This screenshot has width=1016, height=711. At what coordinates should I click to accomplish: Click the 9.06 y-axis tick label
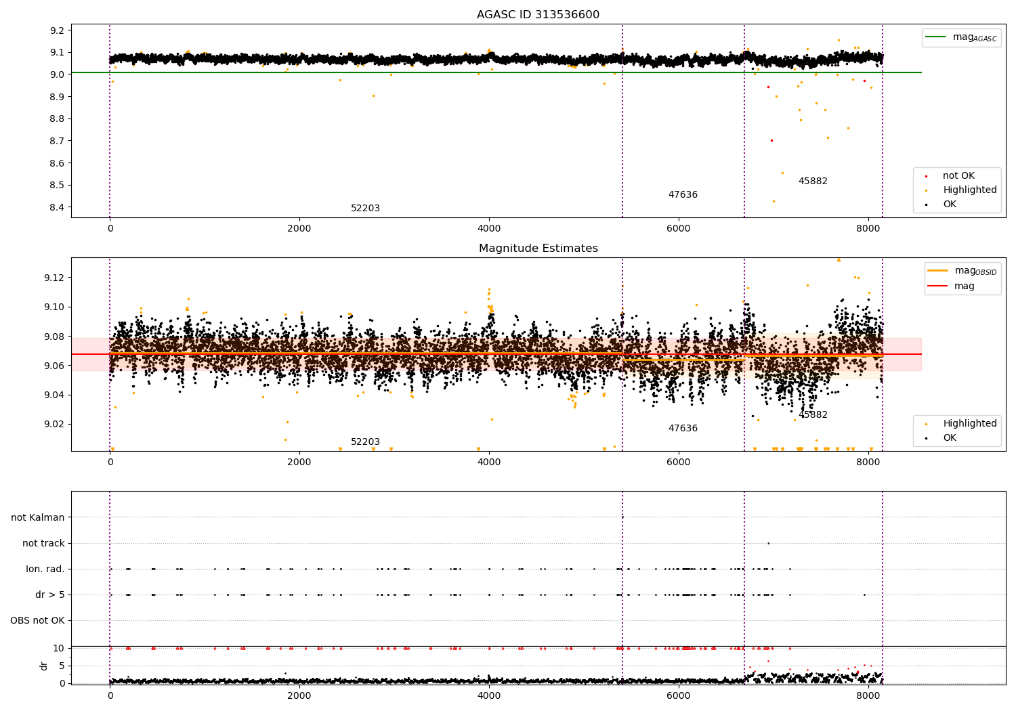tap(54, 366)
